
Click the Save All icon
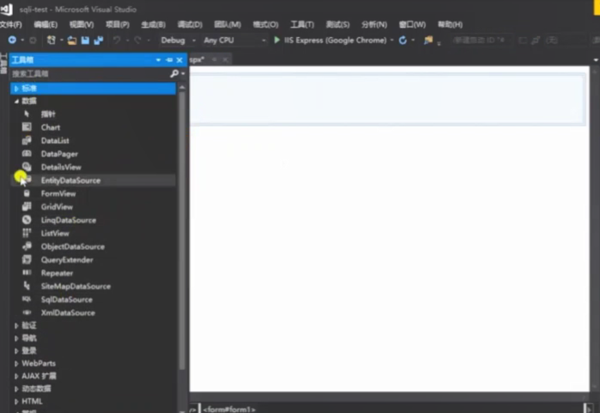[99, 40]
